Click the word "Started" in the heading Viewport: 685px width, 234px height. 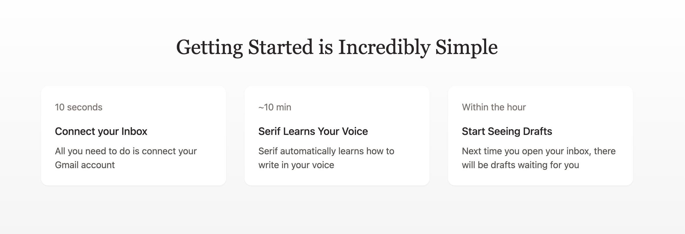(x=280, y=47)
